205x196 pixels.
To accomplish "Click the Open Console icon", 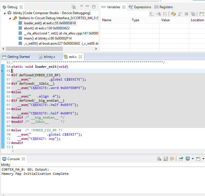I will [198, 159].
